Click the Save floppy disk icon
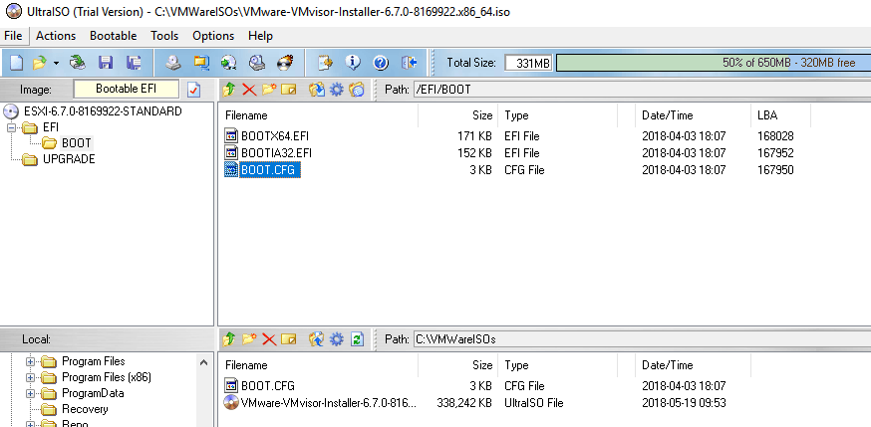This screenshot has height=427, width=871. coord(106,63)
